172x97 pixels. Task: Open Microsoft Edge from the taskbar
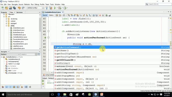click(59, 95)
